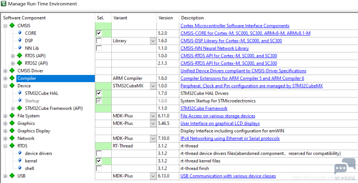Open the Network MDK-Plus variant dropdown

click(153, 139)
